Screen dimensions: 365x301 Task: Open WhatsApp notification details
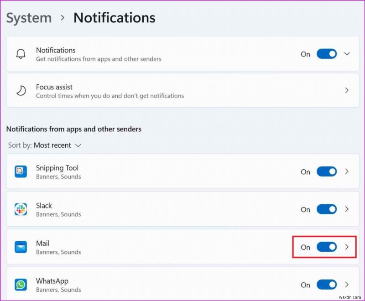[347, 285]
